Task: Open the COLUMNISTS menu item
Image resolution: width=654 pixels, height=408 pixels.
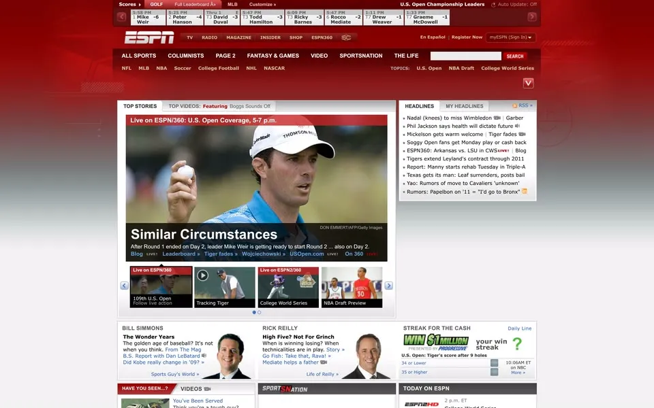Action: click(x=185, y=56)
